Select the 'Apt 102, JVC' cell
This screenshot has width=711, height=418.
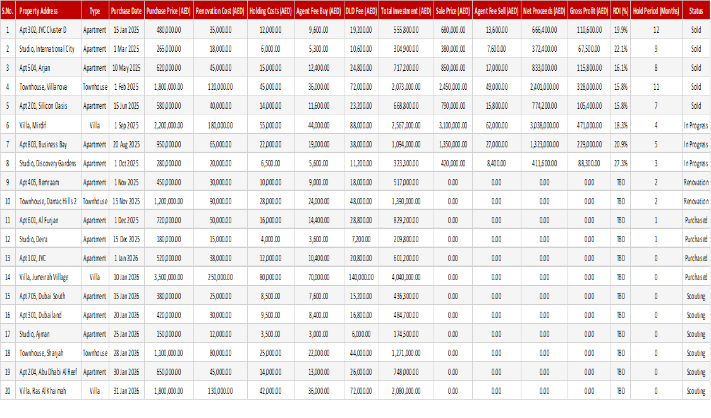click(x=48, y=258)
